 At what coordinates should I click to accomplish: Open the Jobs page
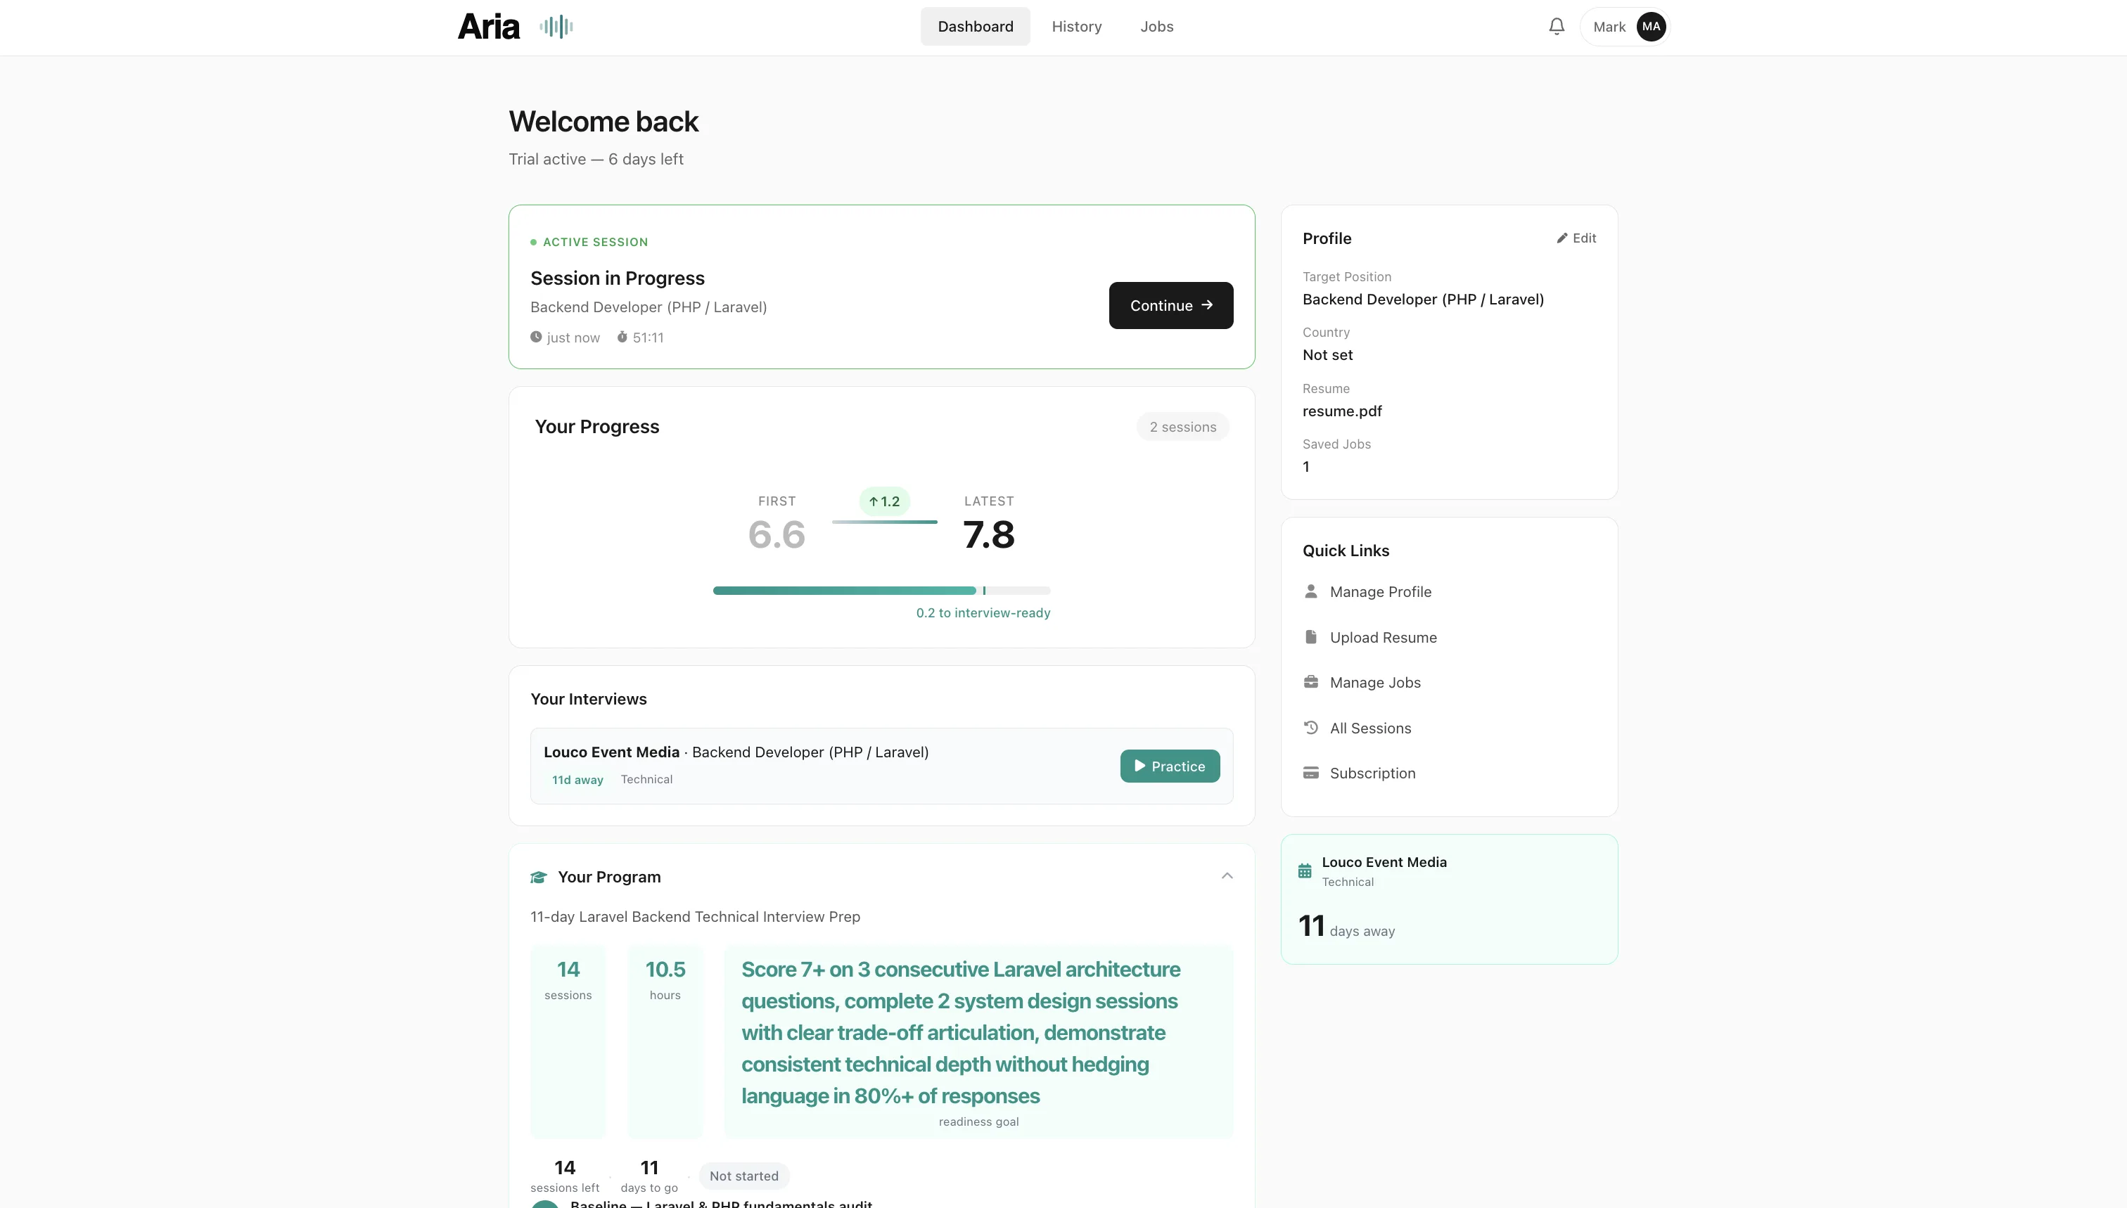point(1156,26)
